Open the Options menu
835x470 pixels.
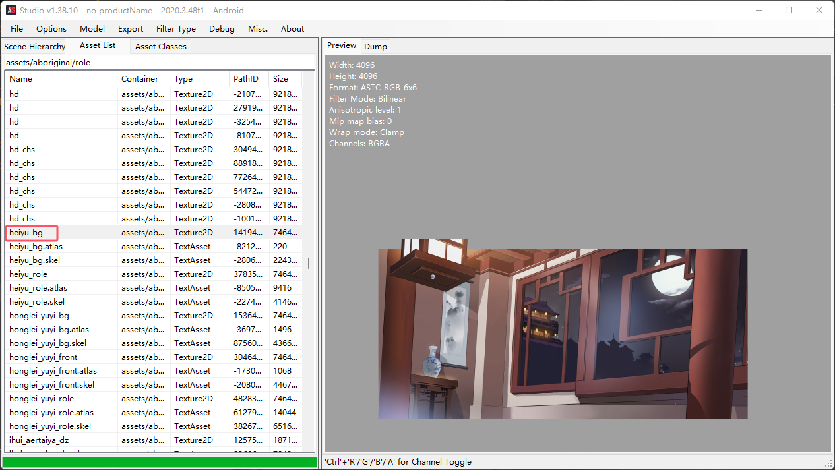click(51, 28)
